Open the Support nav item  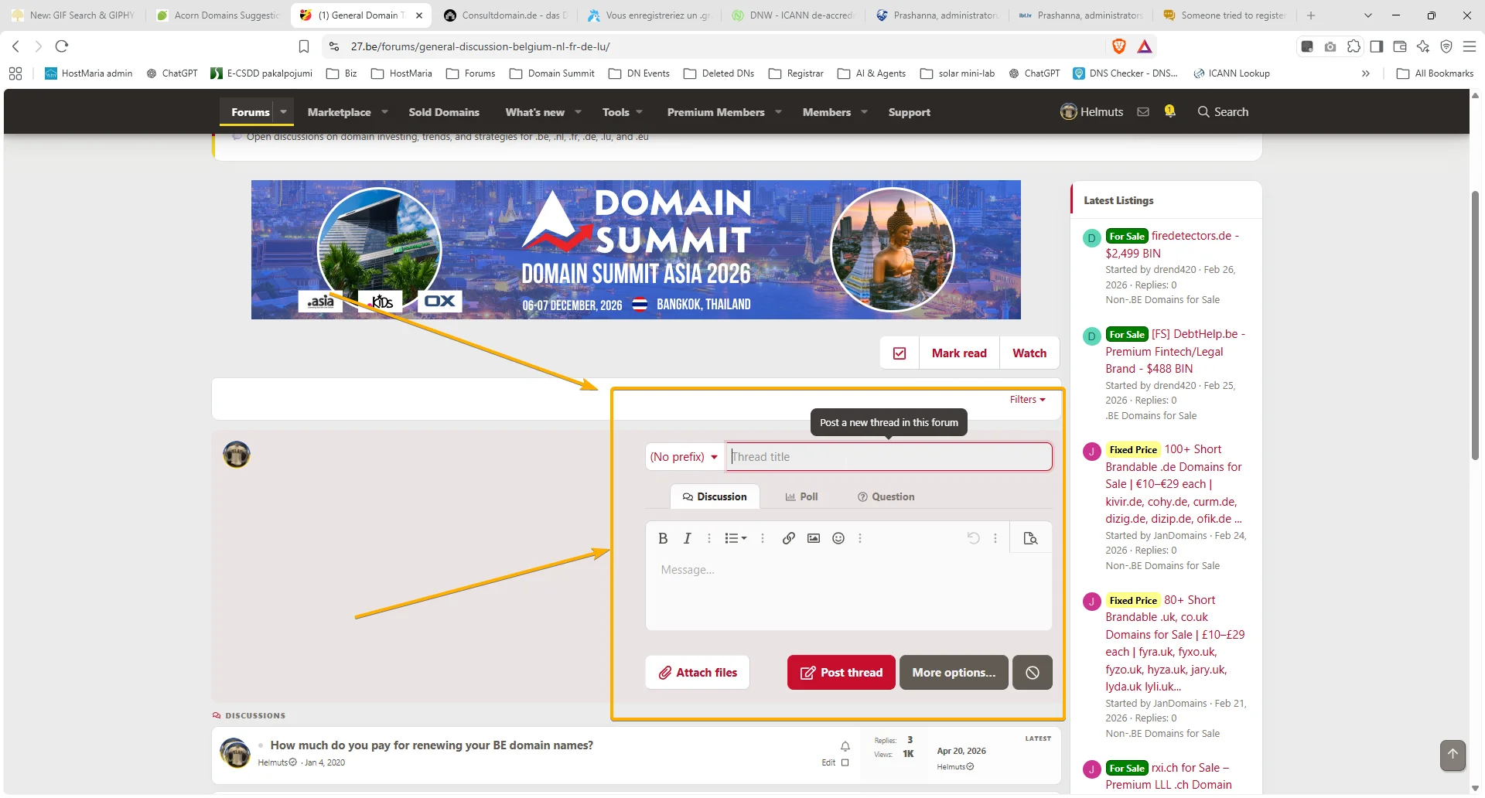click(x=910, y=112)
